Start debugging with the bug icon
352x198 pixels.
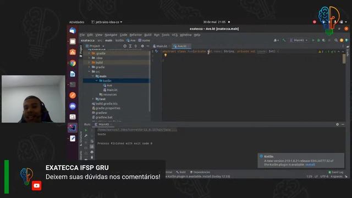pos(318,40)
